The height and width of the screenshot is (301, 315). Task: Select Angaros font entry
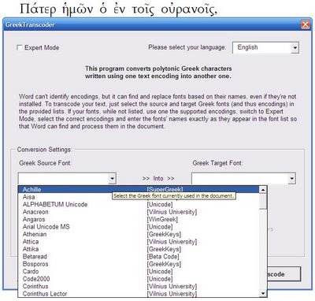[139, 219]
